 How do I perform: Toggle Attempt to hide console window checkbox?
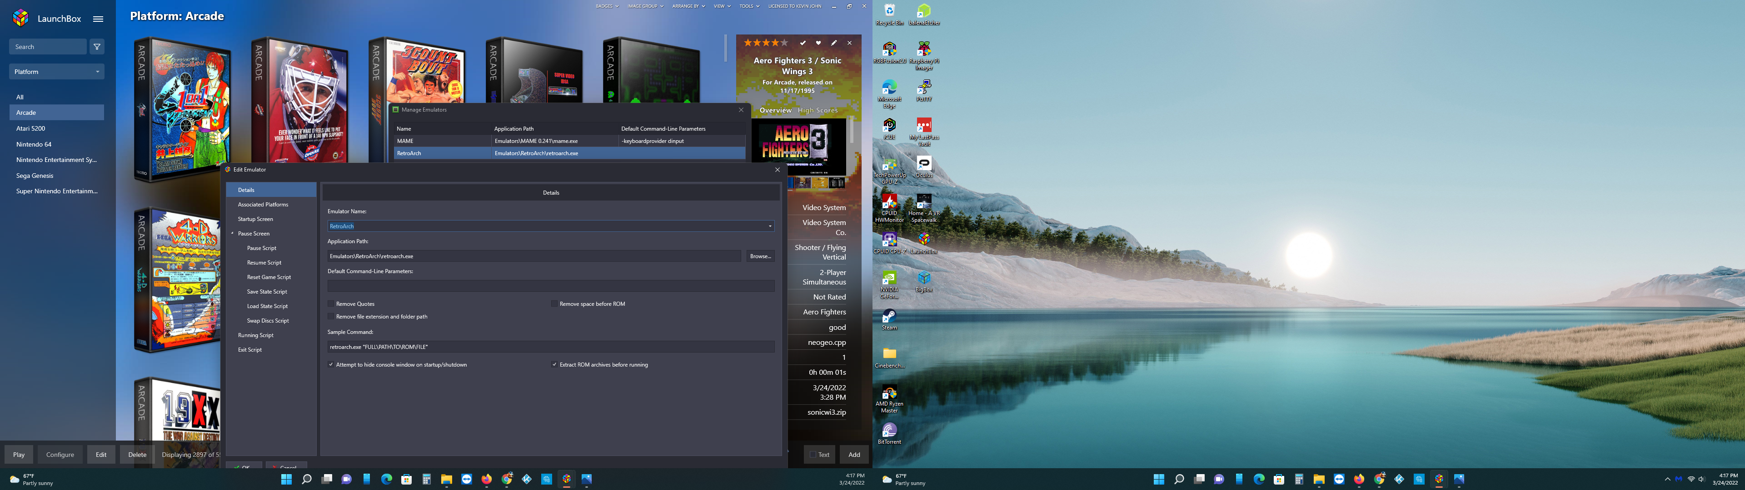(330, 365)
